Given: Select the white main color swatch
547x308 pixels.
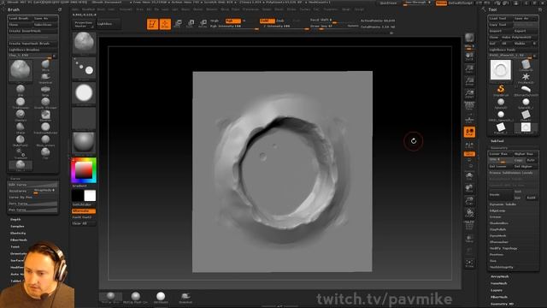Looking at the screenshot, I should (90, 196).
